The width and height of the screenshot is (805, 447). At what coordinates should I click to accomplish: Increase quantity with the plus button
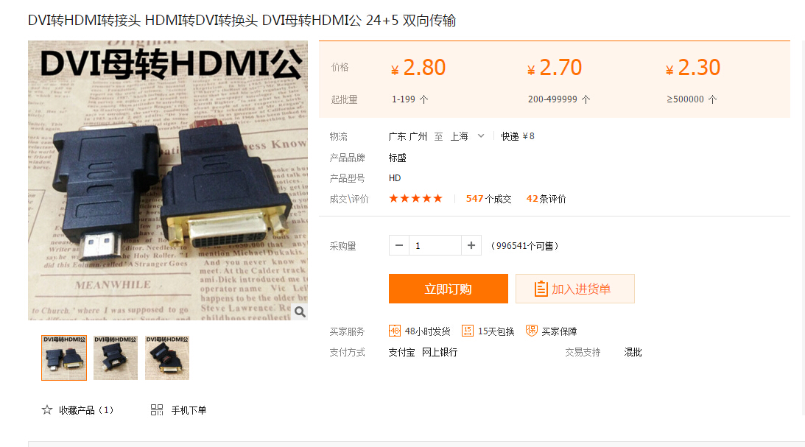pyautogui.click(x=471, y=246)
